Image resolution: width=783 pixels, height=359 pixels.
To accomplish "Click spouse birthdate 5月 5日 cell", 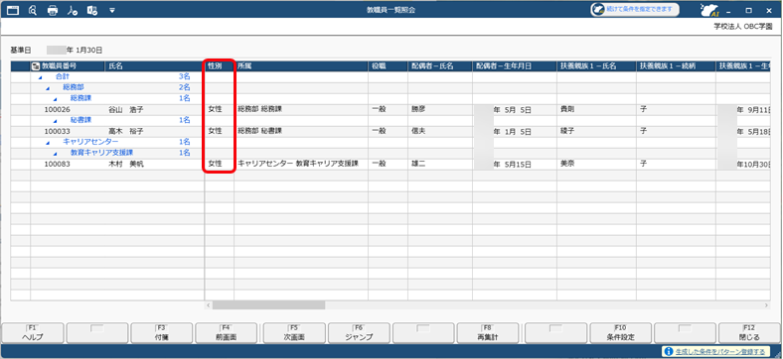I will tap(515, 110).
